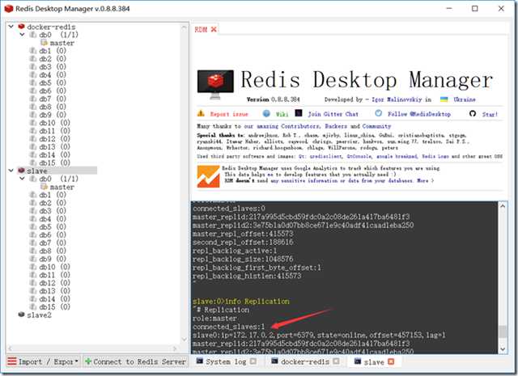
Task: Click the console icon on slave tab
Action: click(358, 361)
